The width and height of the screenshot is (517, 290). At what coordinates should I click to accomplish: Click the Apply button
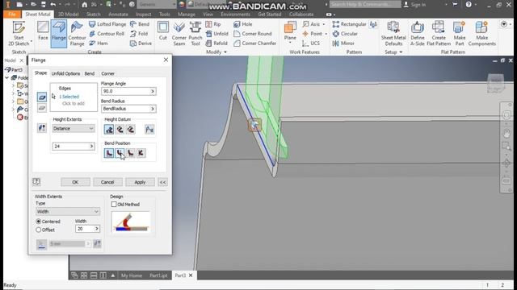[x=140, y=182]
